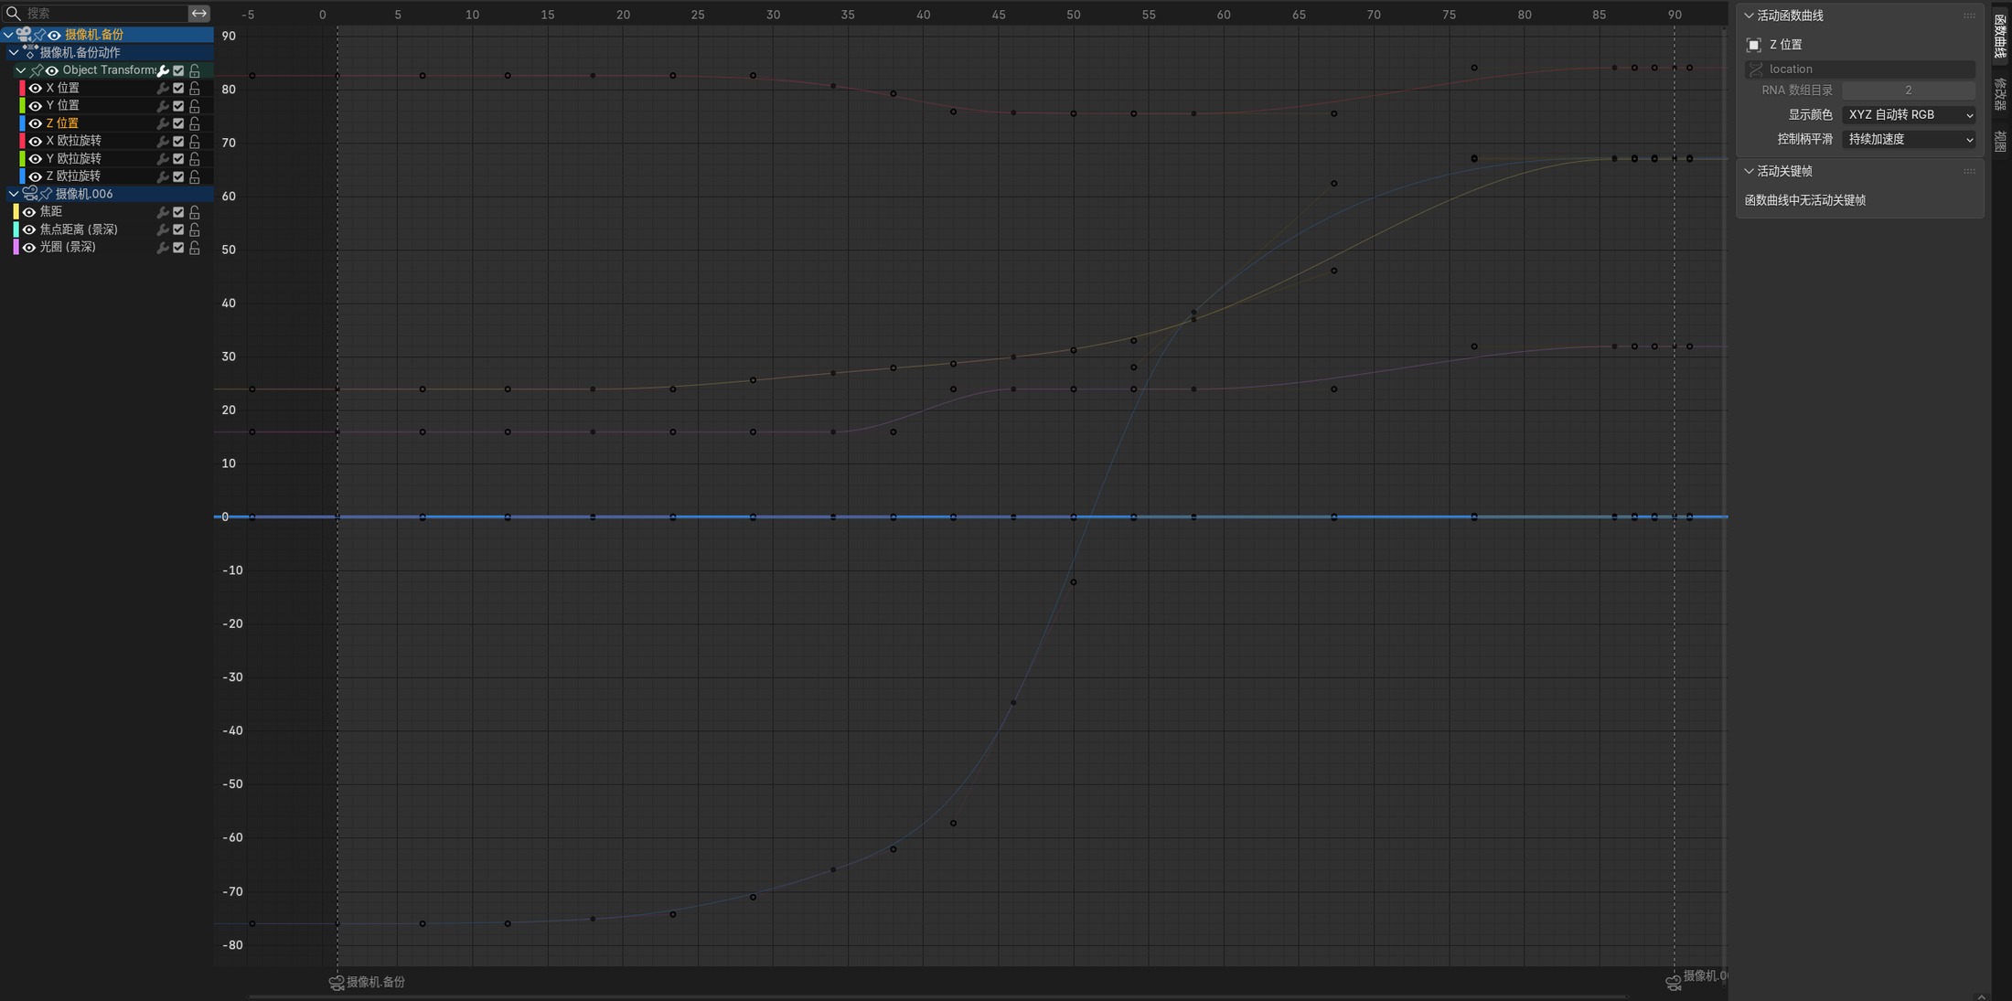
Task: Collapse the 摄像机.备份 tree entry
Action: pyautogui.click(x=8, y=35)
